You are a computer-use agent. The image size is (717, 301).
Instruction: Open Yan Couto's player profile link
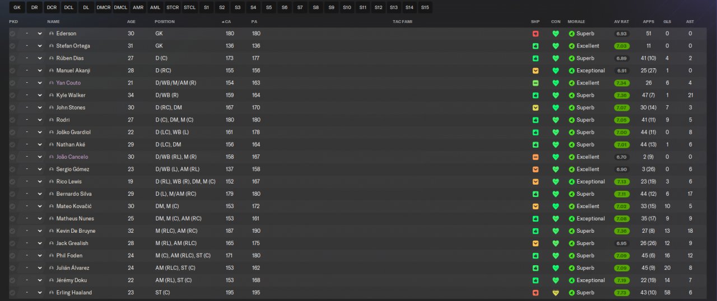coord(68,83)
